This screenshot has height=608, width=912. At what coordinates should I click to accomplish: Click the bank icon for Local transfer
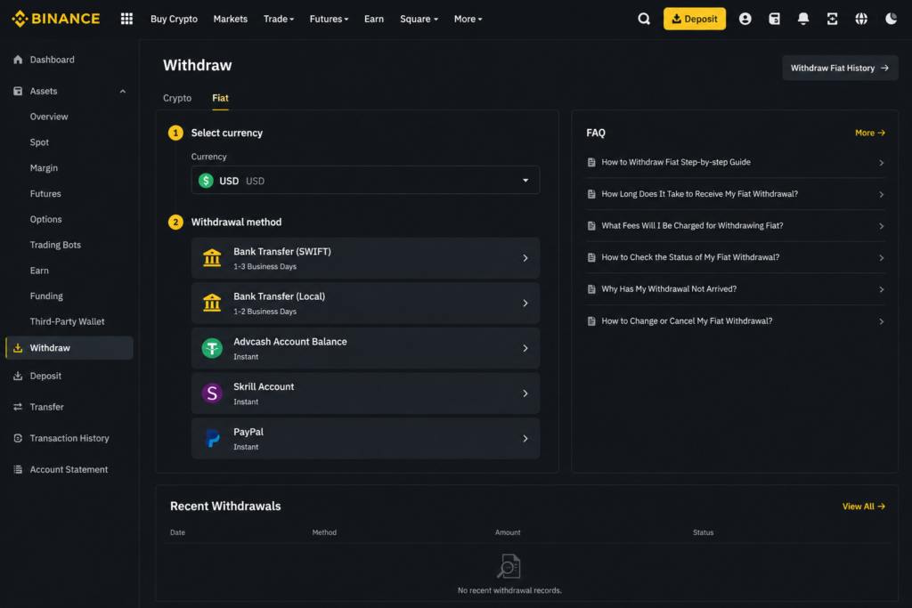(x=212, y=303)
